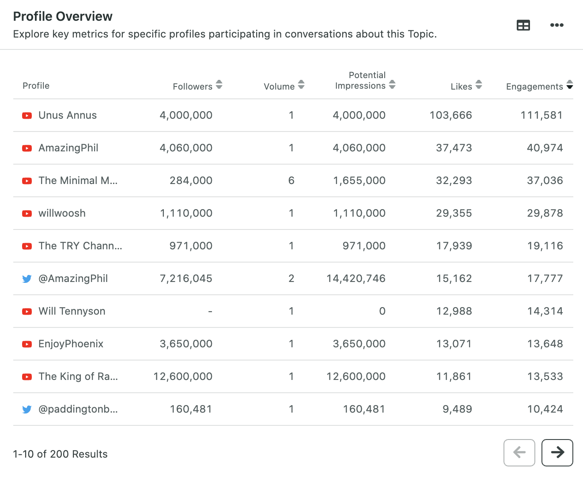Click Twitter icon beside @paddingtonb...
Screen dimensions: 583x481
tap(27, 410)
